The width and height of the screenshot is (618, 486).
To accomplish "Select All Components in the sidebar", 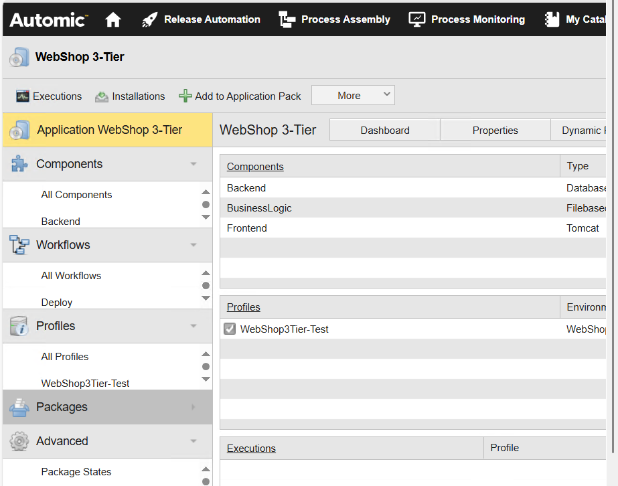I will 76,195.
